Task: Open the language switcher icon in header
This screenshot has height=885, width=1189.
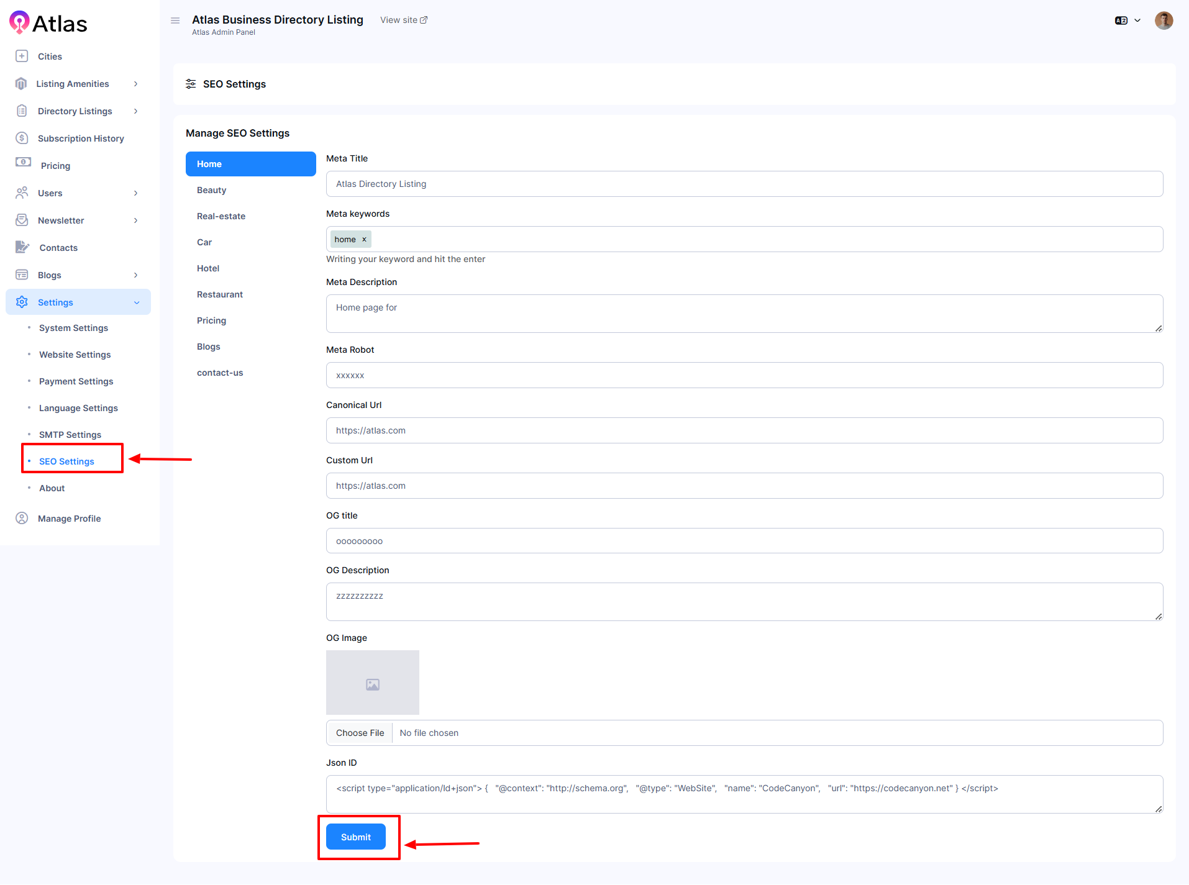Action: (x=1121, y=20)
